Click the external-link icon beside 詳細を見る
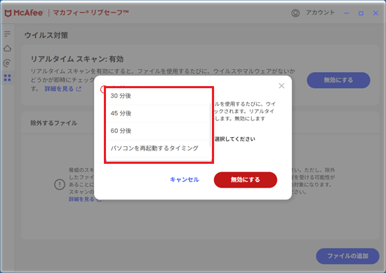Viewport: 386px width, 273px height. 79,89
